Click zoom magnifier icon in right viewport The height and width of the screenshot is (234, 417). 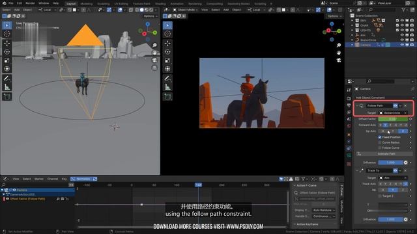pos(339,45)
